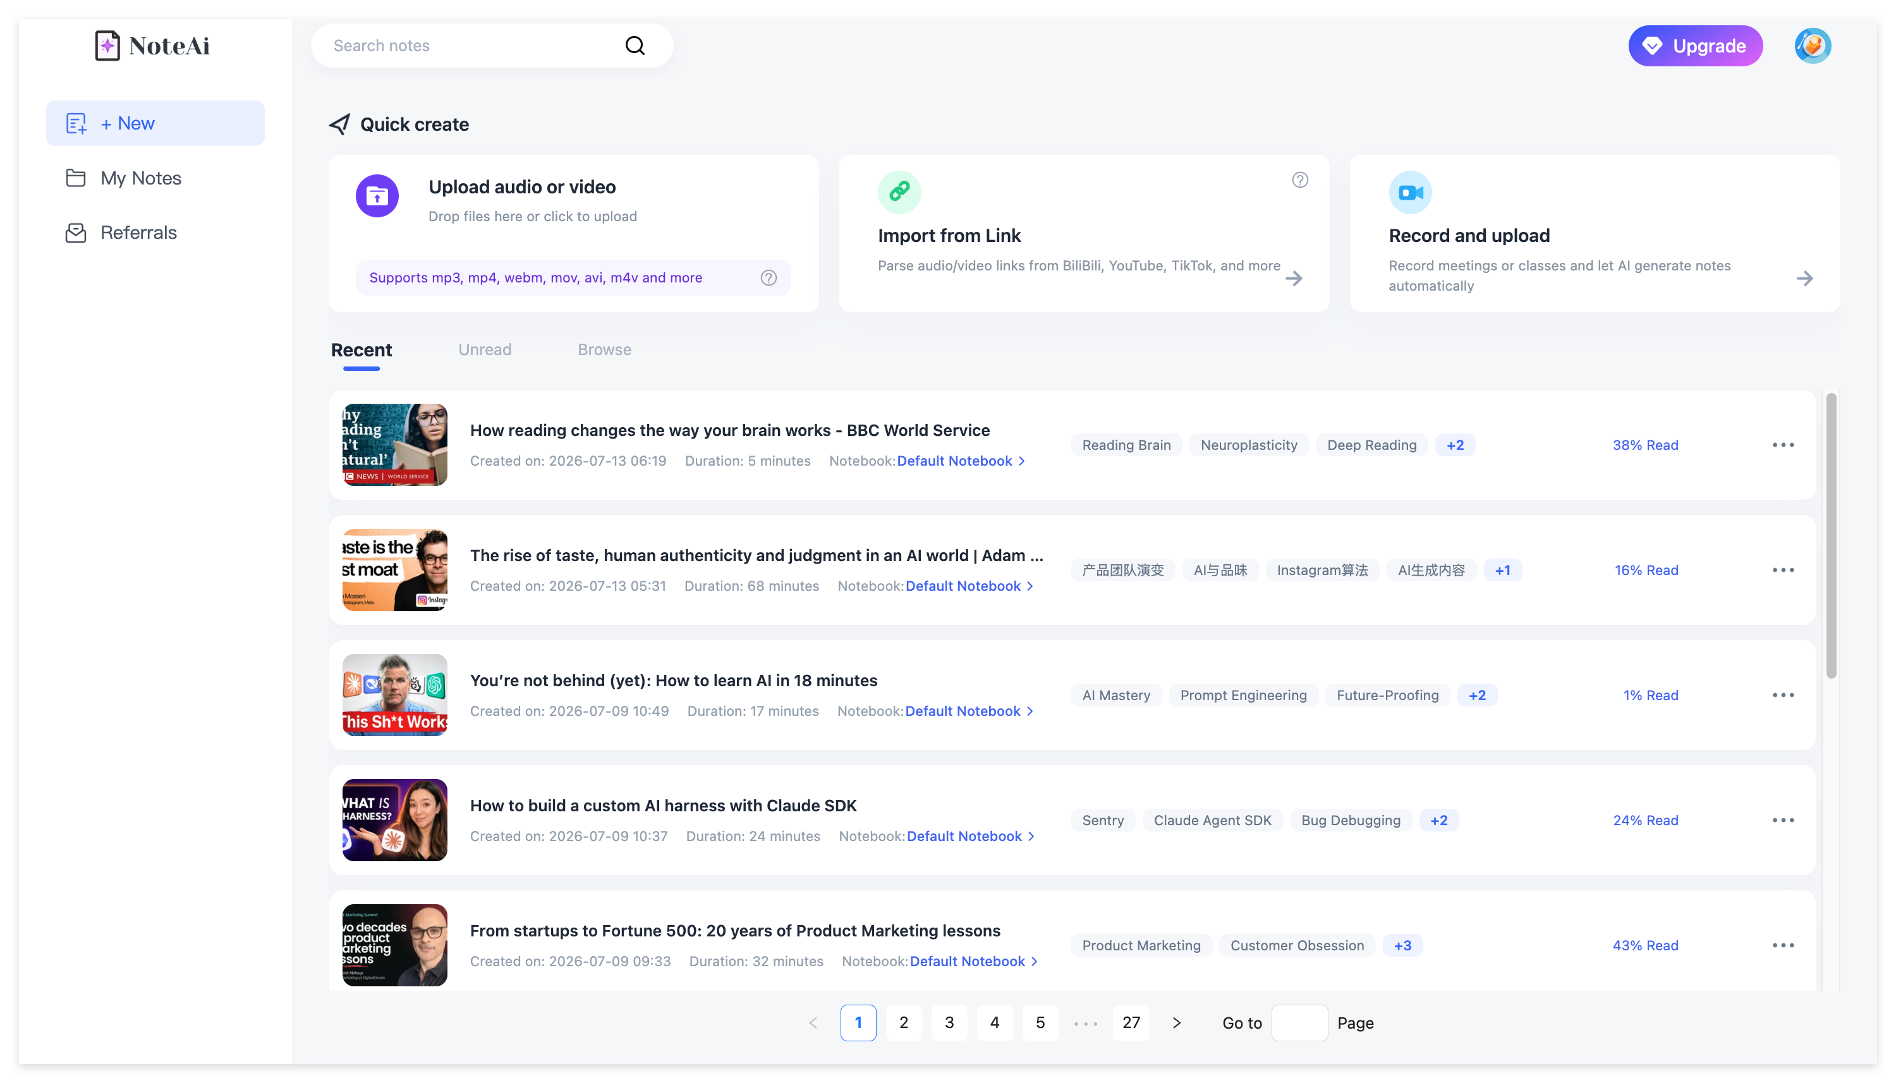This screenshot has width=1896, height=1083.
Task: Click the search magnifier icon
Action: (x=635, y=45)
